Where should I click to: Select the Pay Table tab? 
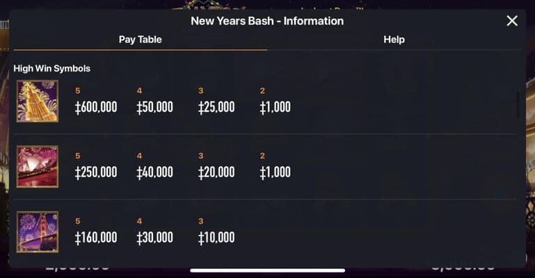(x=140, y=40)
